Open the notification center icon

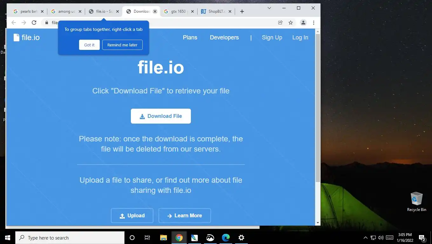422,238
